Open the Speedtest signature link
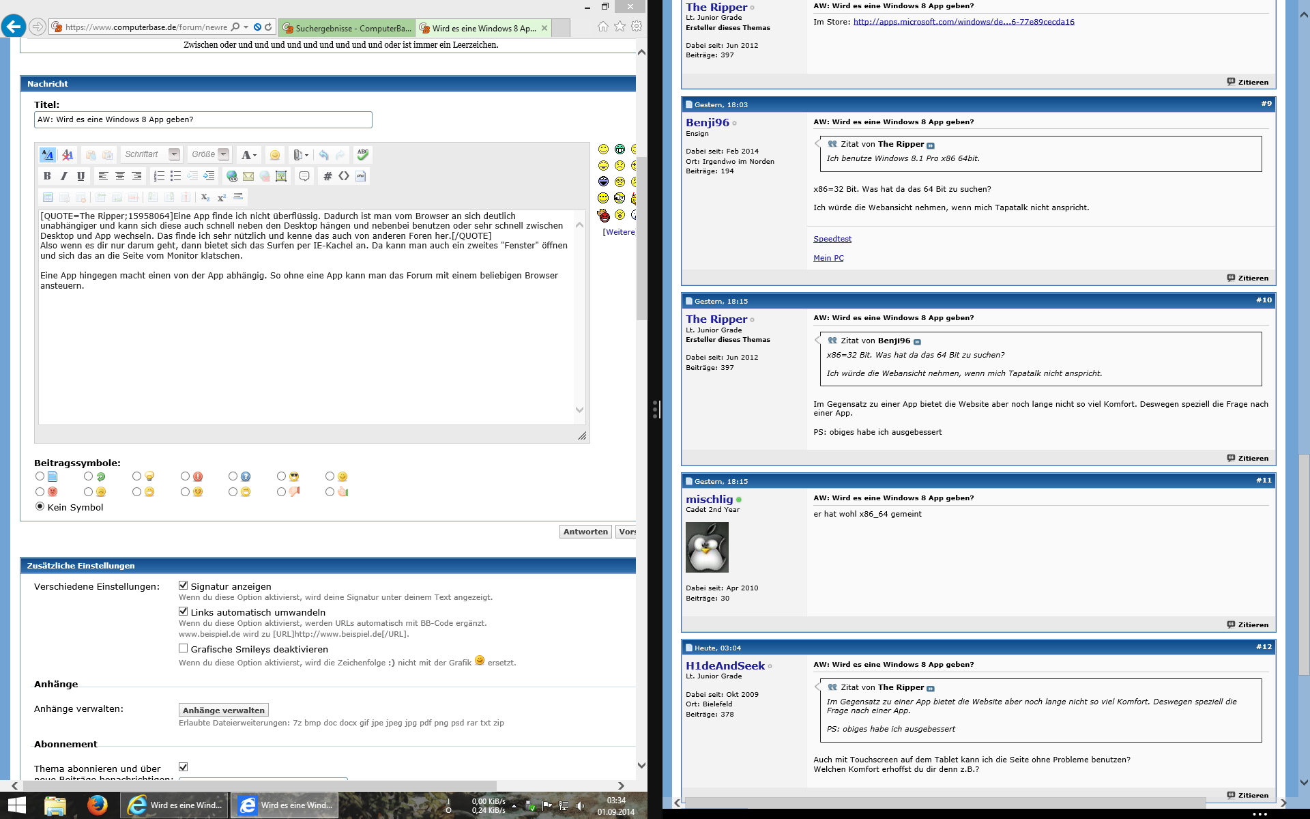The image size is (1310, 819). click(x=832, y=239)
